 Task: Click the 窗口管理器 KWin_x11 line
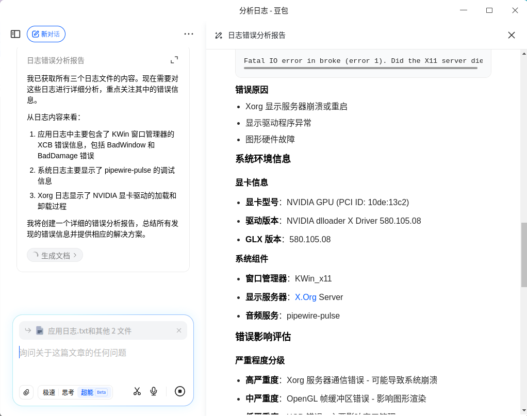tap(288, 278)
